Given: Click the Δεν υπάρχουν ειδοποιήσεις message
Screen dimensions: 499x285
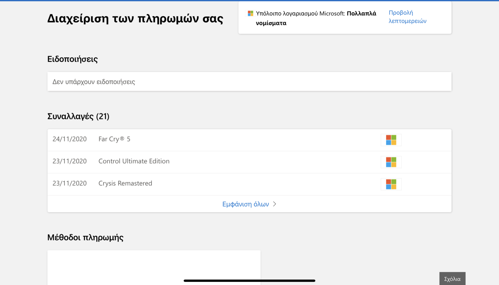Looking at the screenshot, I should click(x=94, y=82).
